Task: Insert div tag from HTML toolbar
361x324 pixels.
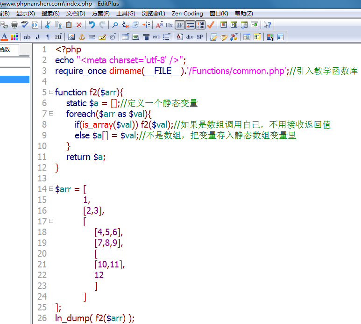Action: (190, 37)
